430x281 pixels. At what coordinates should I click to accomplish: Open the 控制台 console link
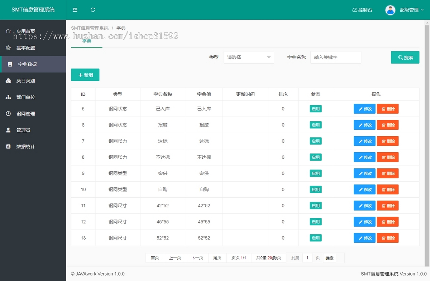[362, 10]
